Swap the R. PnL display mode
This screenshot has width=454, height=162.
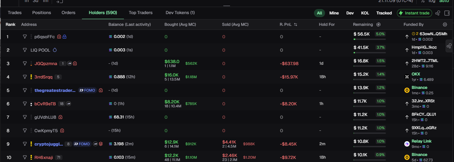[x=296, y=24]
